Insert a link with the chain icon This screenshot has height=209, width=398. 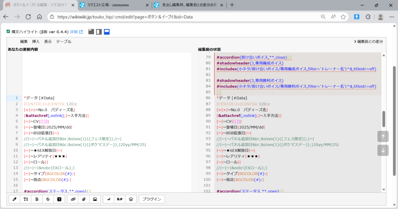pos(73,199)
